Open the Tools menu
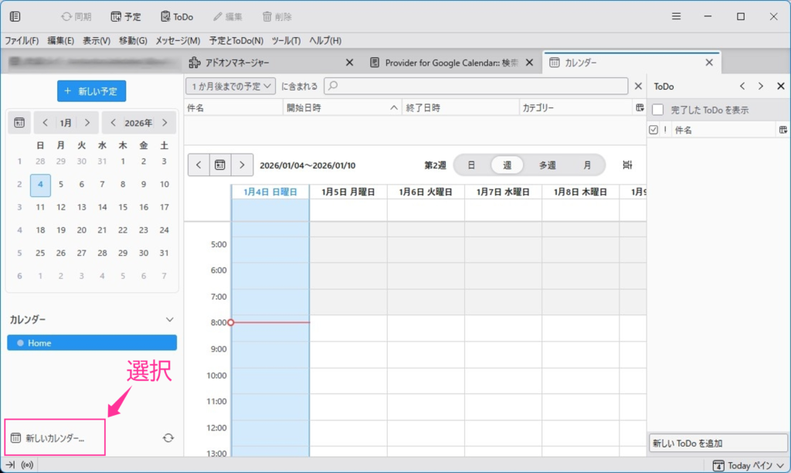This screenshot has width=791, height=473. pos(286,40)
